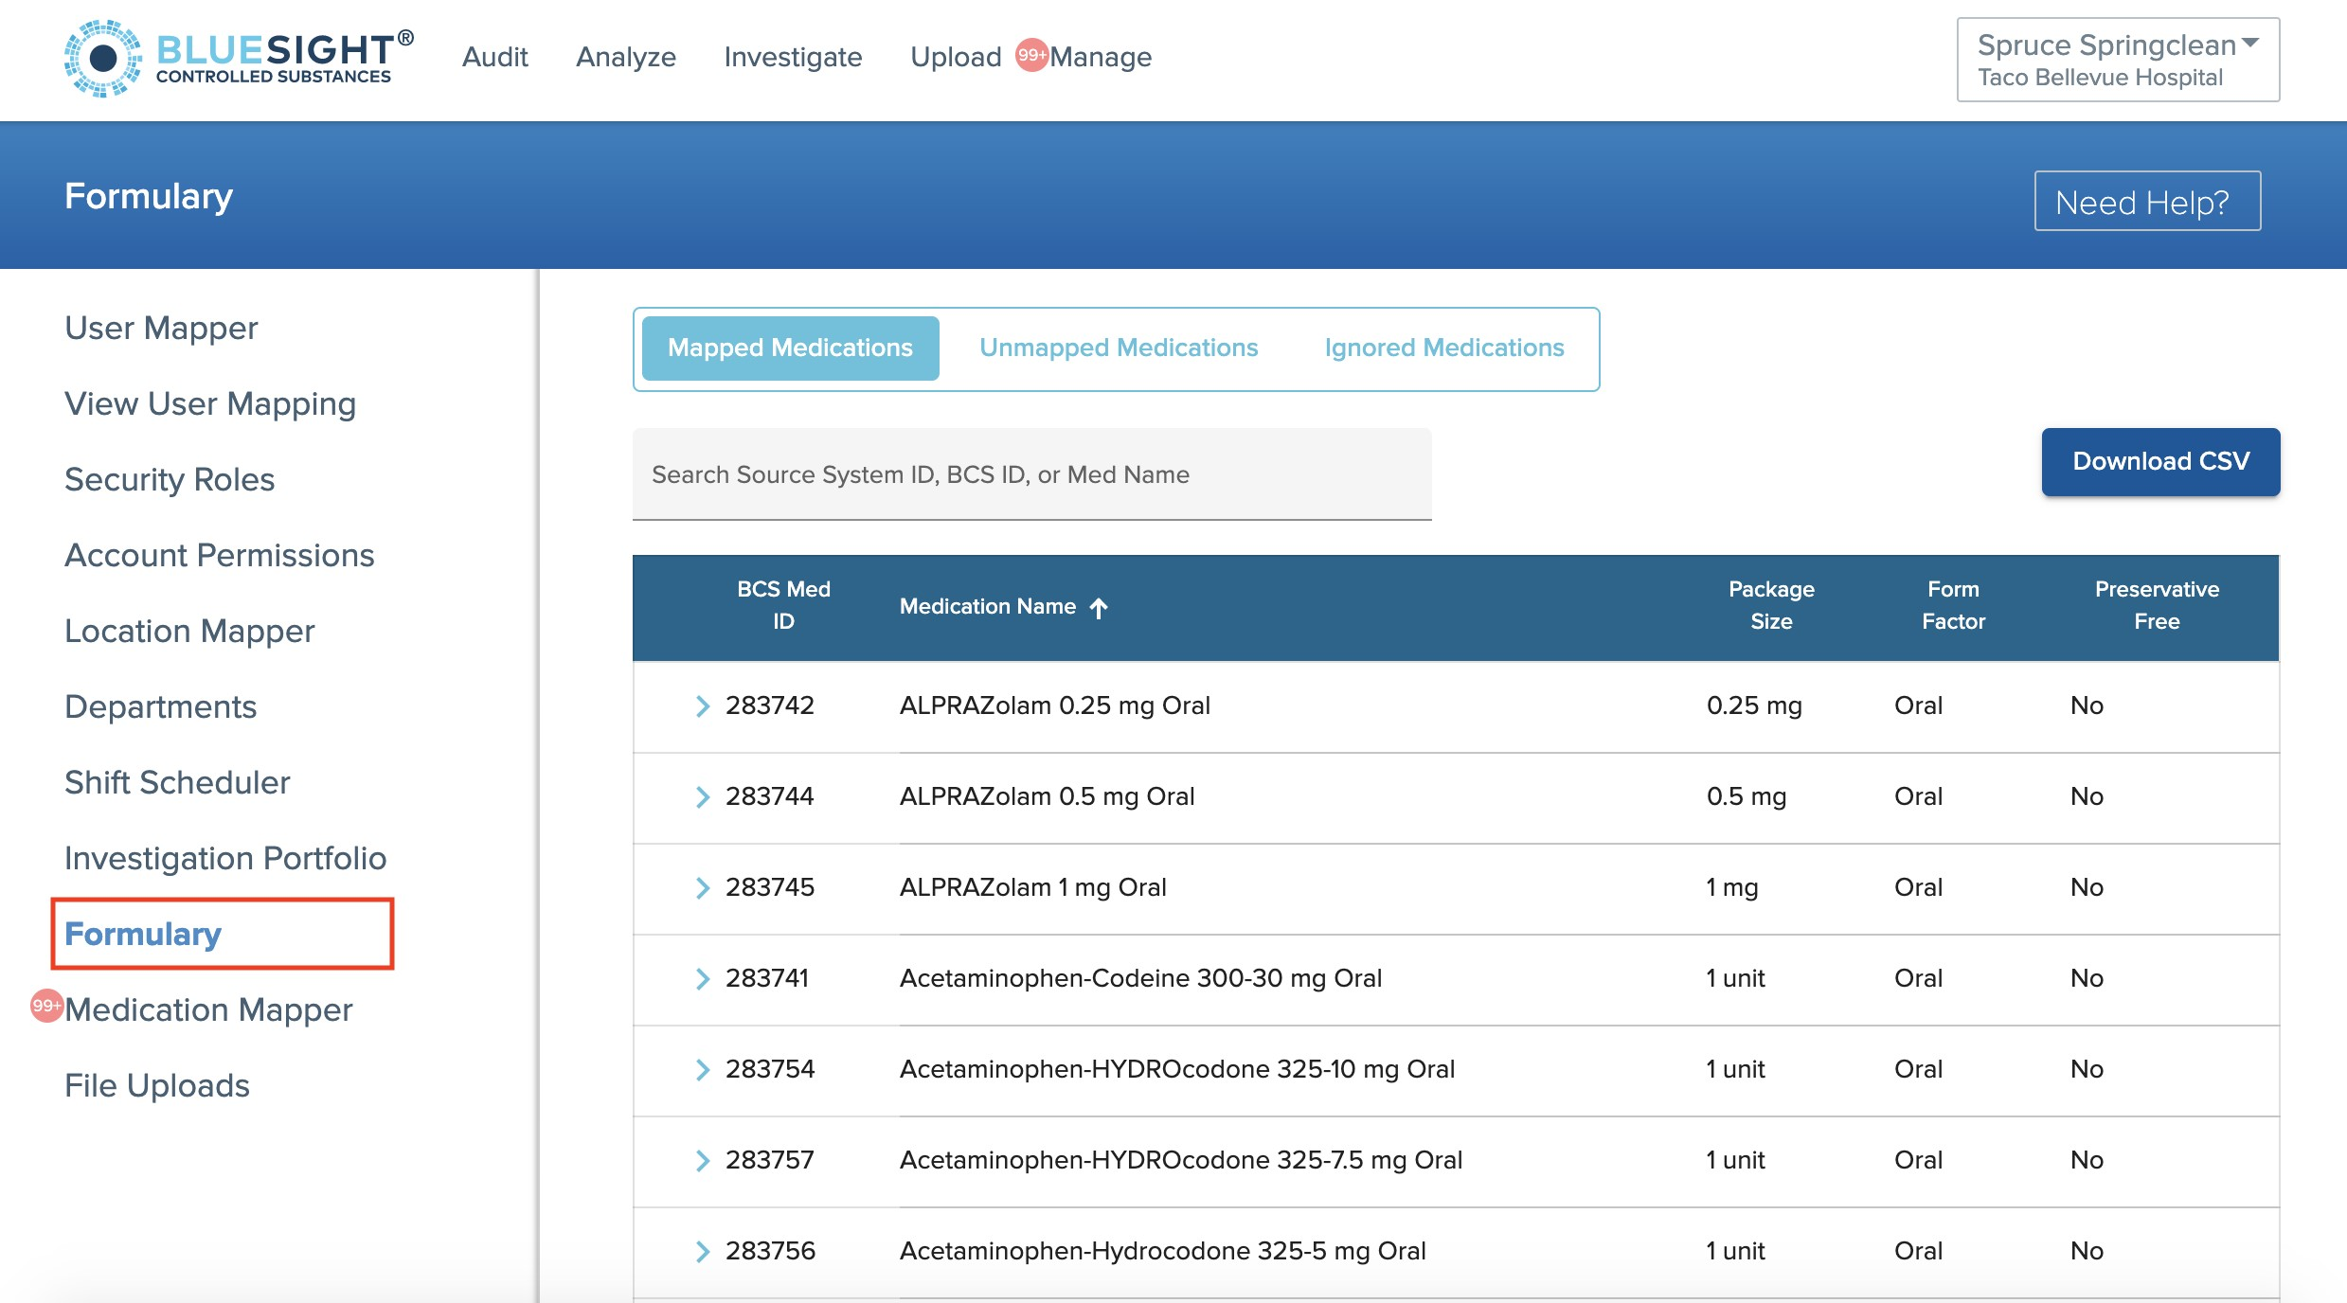Click the medication search field
Screen dimensions: 2347x1303
1031,474
